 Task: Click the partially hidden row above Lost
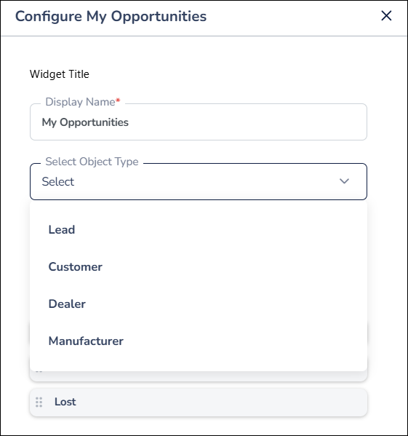tap(199, 376)
